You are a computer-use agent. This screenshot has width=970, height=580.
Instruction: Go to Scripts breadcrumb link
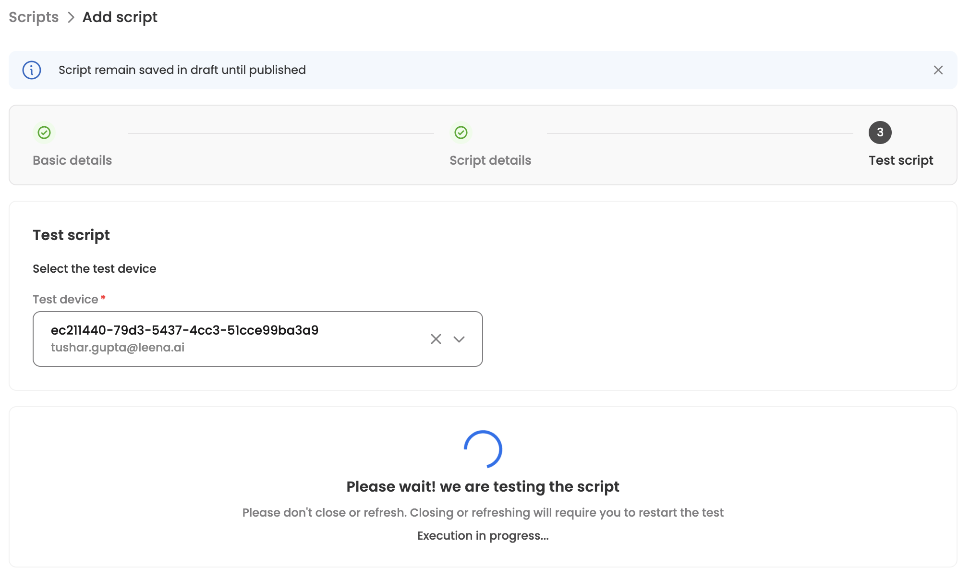tap(34, 17)
